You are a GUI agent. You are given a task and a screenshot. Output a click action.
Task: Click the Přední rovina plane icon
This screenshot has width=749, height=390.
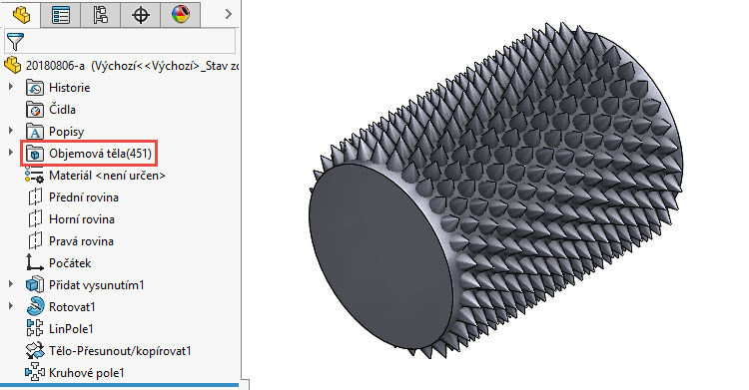[35, 197]
